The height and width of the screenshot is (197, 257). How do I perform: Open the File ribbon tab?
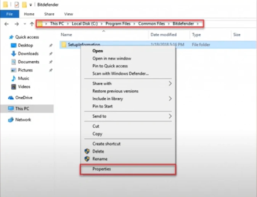coord(10,14)
